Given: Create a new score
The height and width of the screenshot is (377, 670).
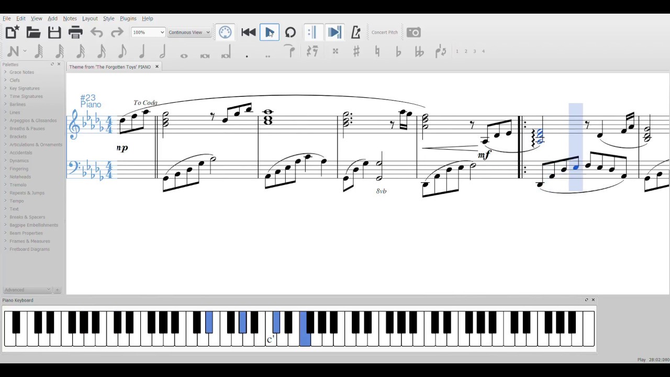Looking at the screenshot, I should (x=12, y=32).
